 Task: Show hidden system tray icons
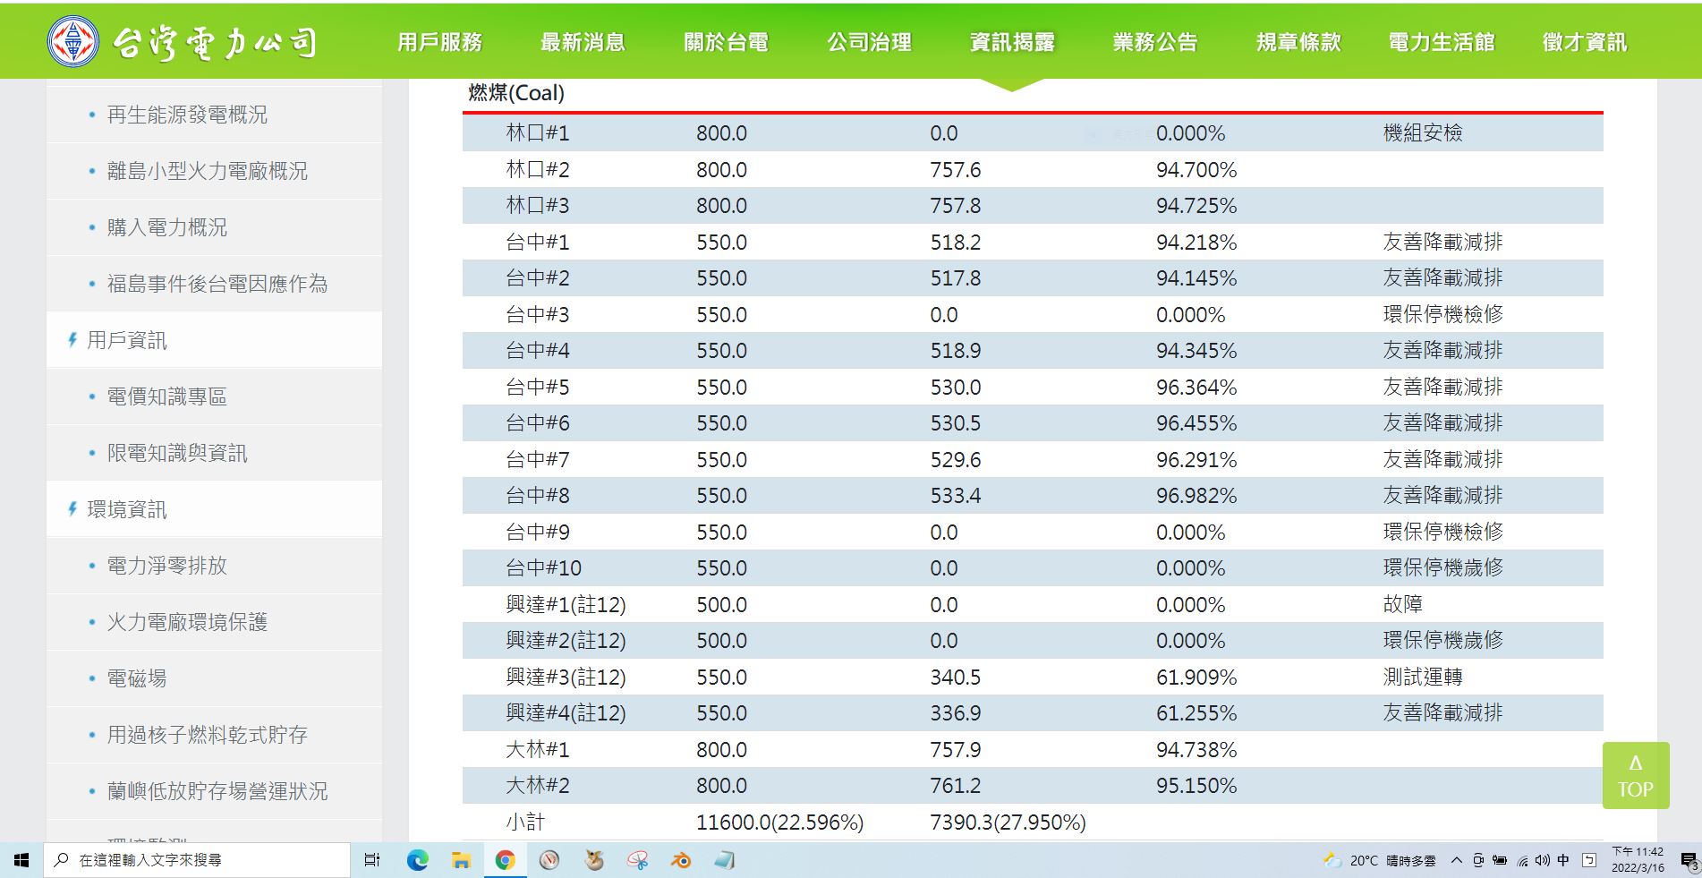[x=1457, y=860]
